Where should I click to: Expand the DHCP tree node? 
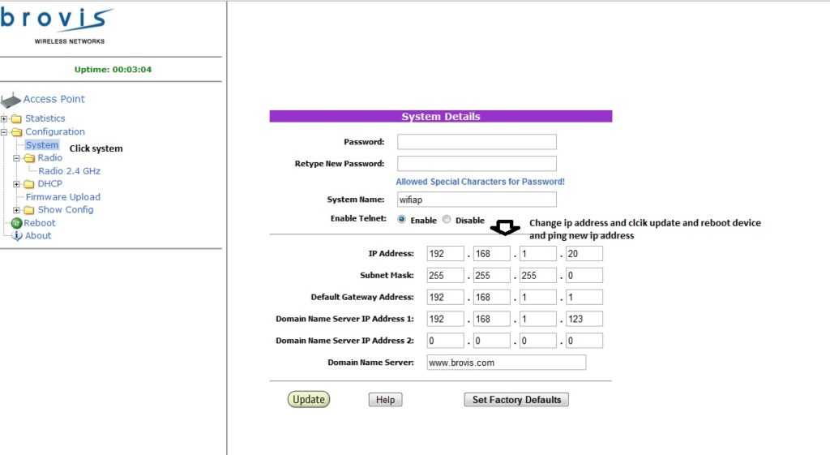pos(18,184)
